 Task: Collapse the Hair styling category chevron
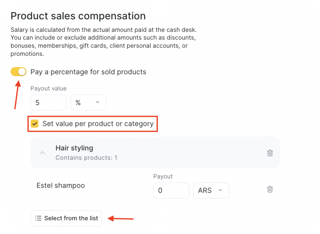(x=43, y=153)
